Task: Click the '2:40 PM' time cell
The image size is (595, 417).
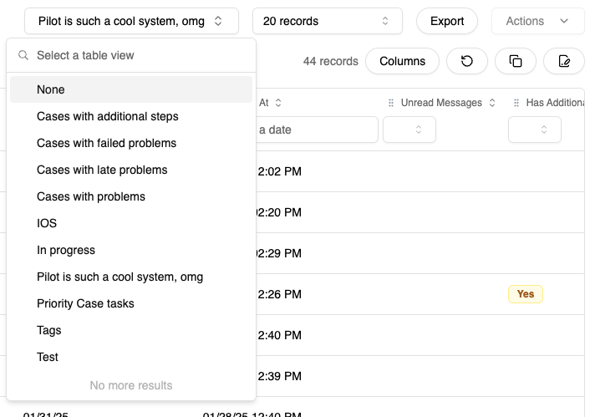Action: [280, 335]
